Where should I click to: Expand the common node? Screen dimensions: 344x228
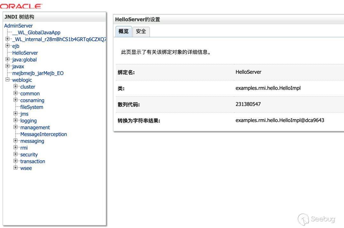pos(16,93)
